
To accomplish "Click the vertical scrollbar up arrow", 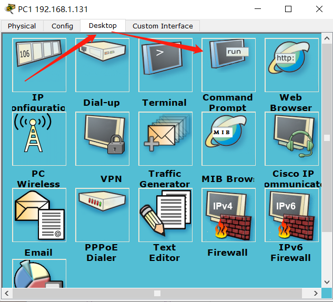I will [x=327, y=38].
